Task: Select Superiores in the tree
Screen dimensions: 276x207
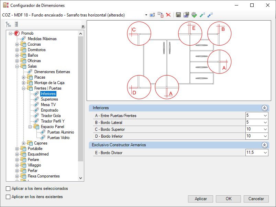Action: pyautogui.click(x=49, y=99)
